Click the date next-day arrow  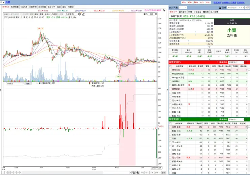243,8
